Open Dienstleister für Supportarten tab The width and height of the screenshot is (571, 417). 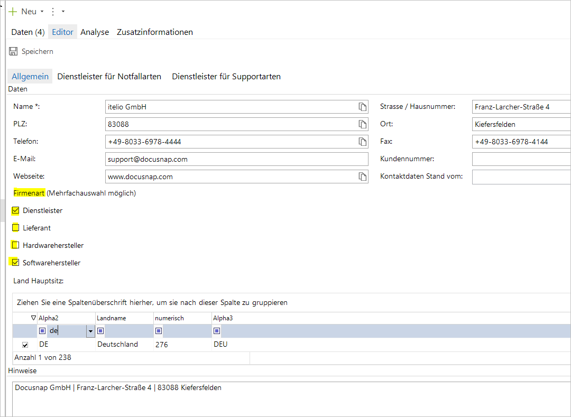pos(226,77)
